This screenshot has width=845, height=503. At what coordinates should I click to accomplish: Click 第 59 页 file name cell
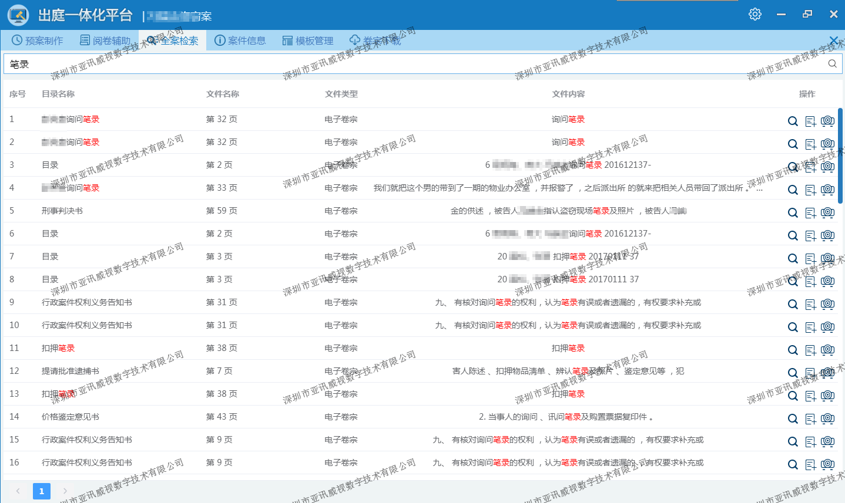(x=222, y=211)
